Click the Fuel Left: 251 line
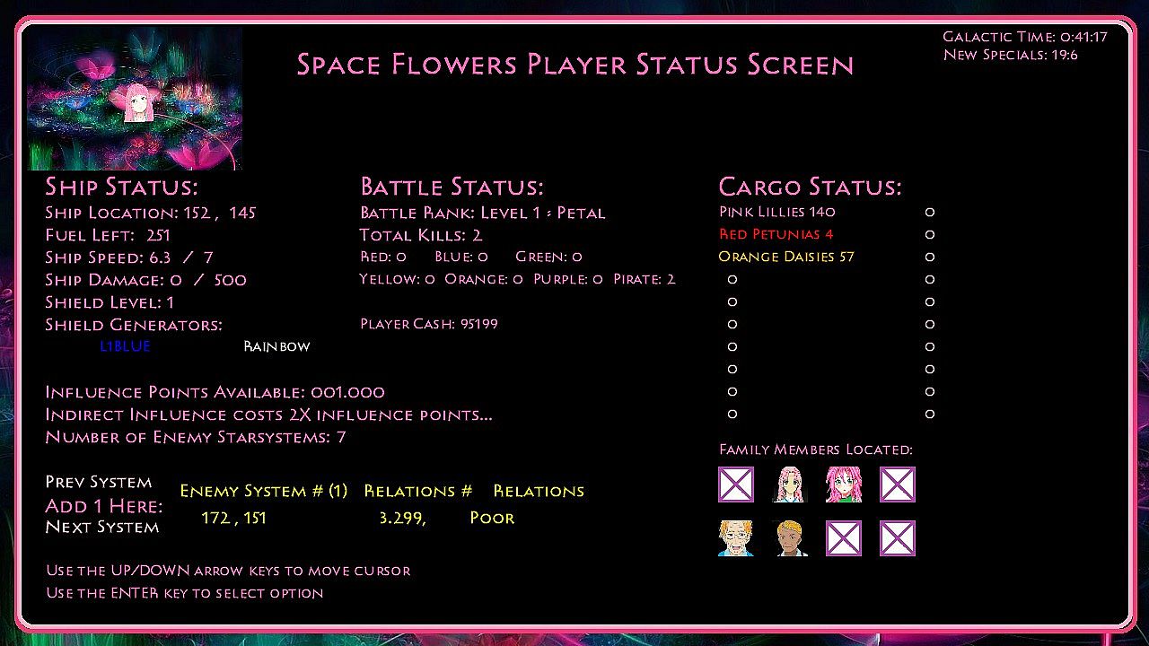 (x=108, y=235)
